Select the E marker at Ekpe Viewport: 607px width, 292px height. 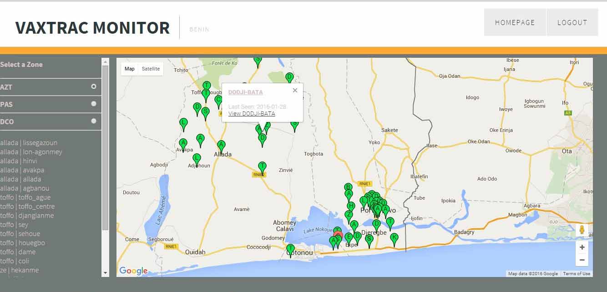tap(349, 238)
